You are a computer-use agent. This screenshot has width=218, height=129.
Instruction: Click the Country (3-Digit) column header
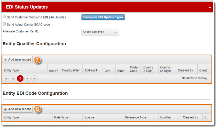coord(148,69)
